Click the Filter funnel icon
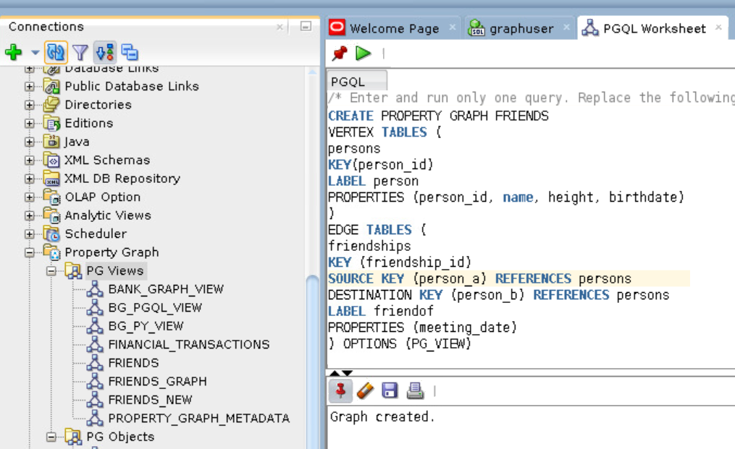 [80, 53]
